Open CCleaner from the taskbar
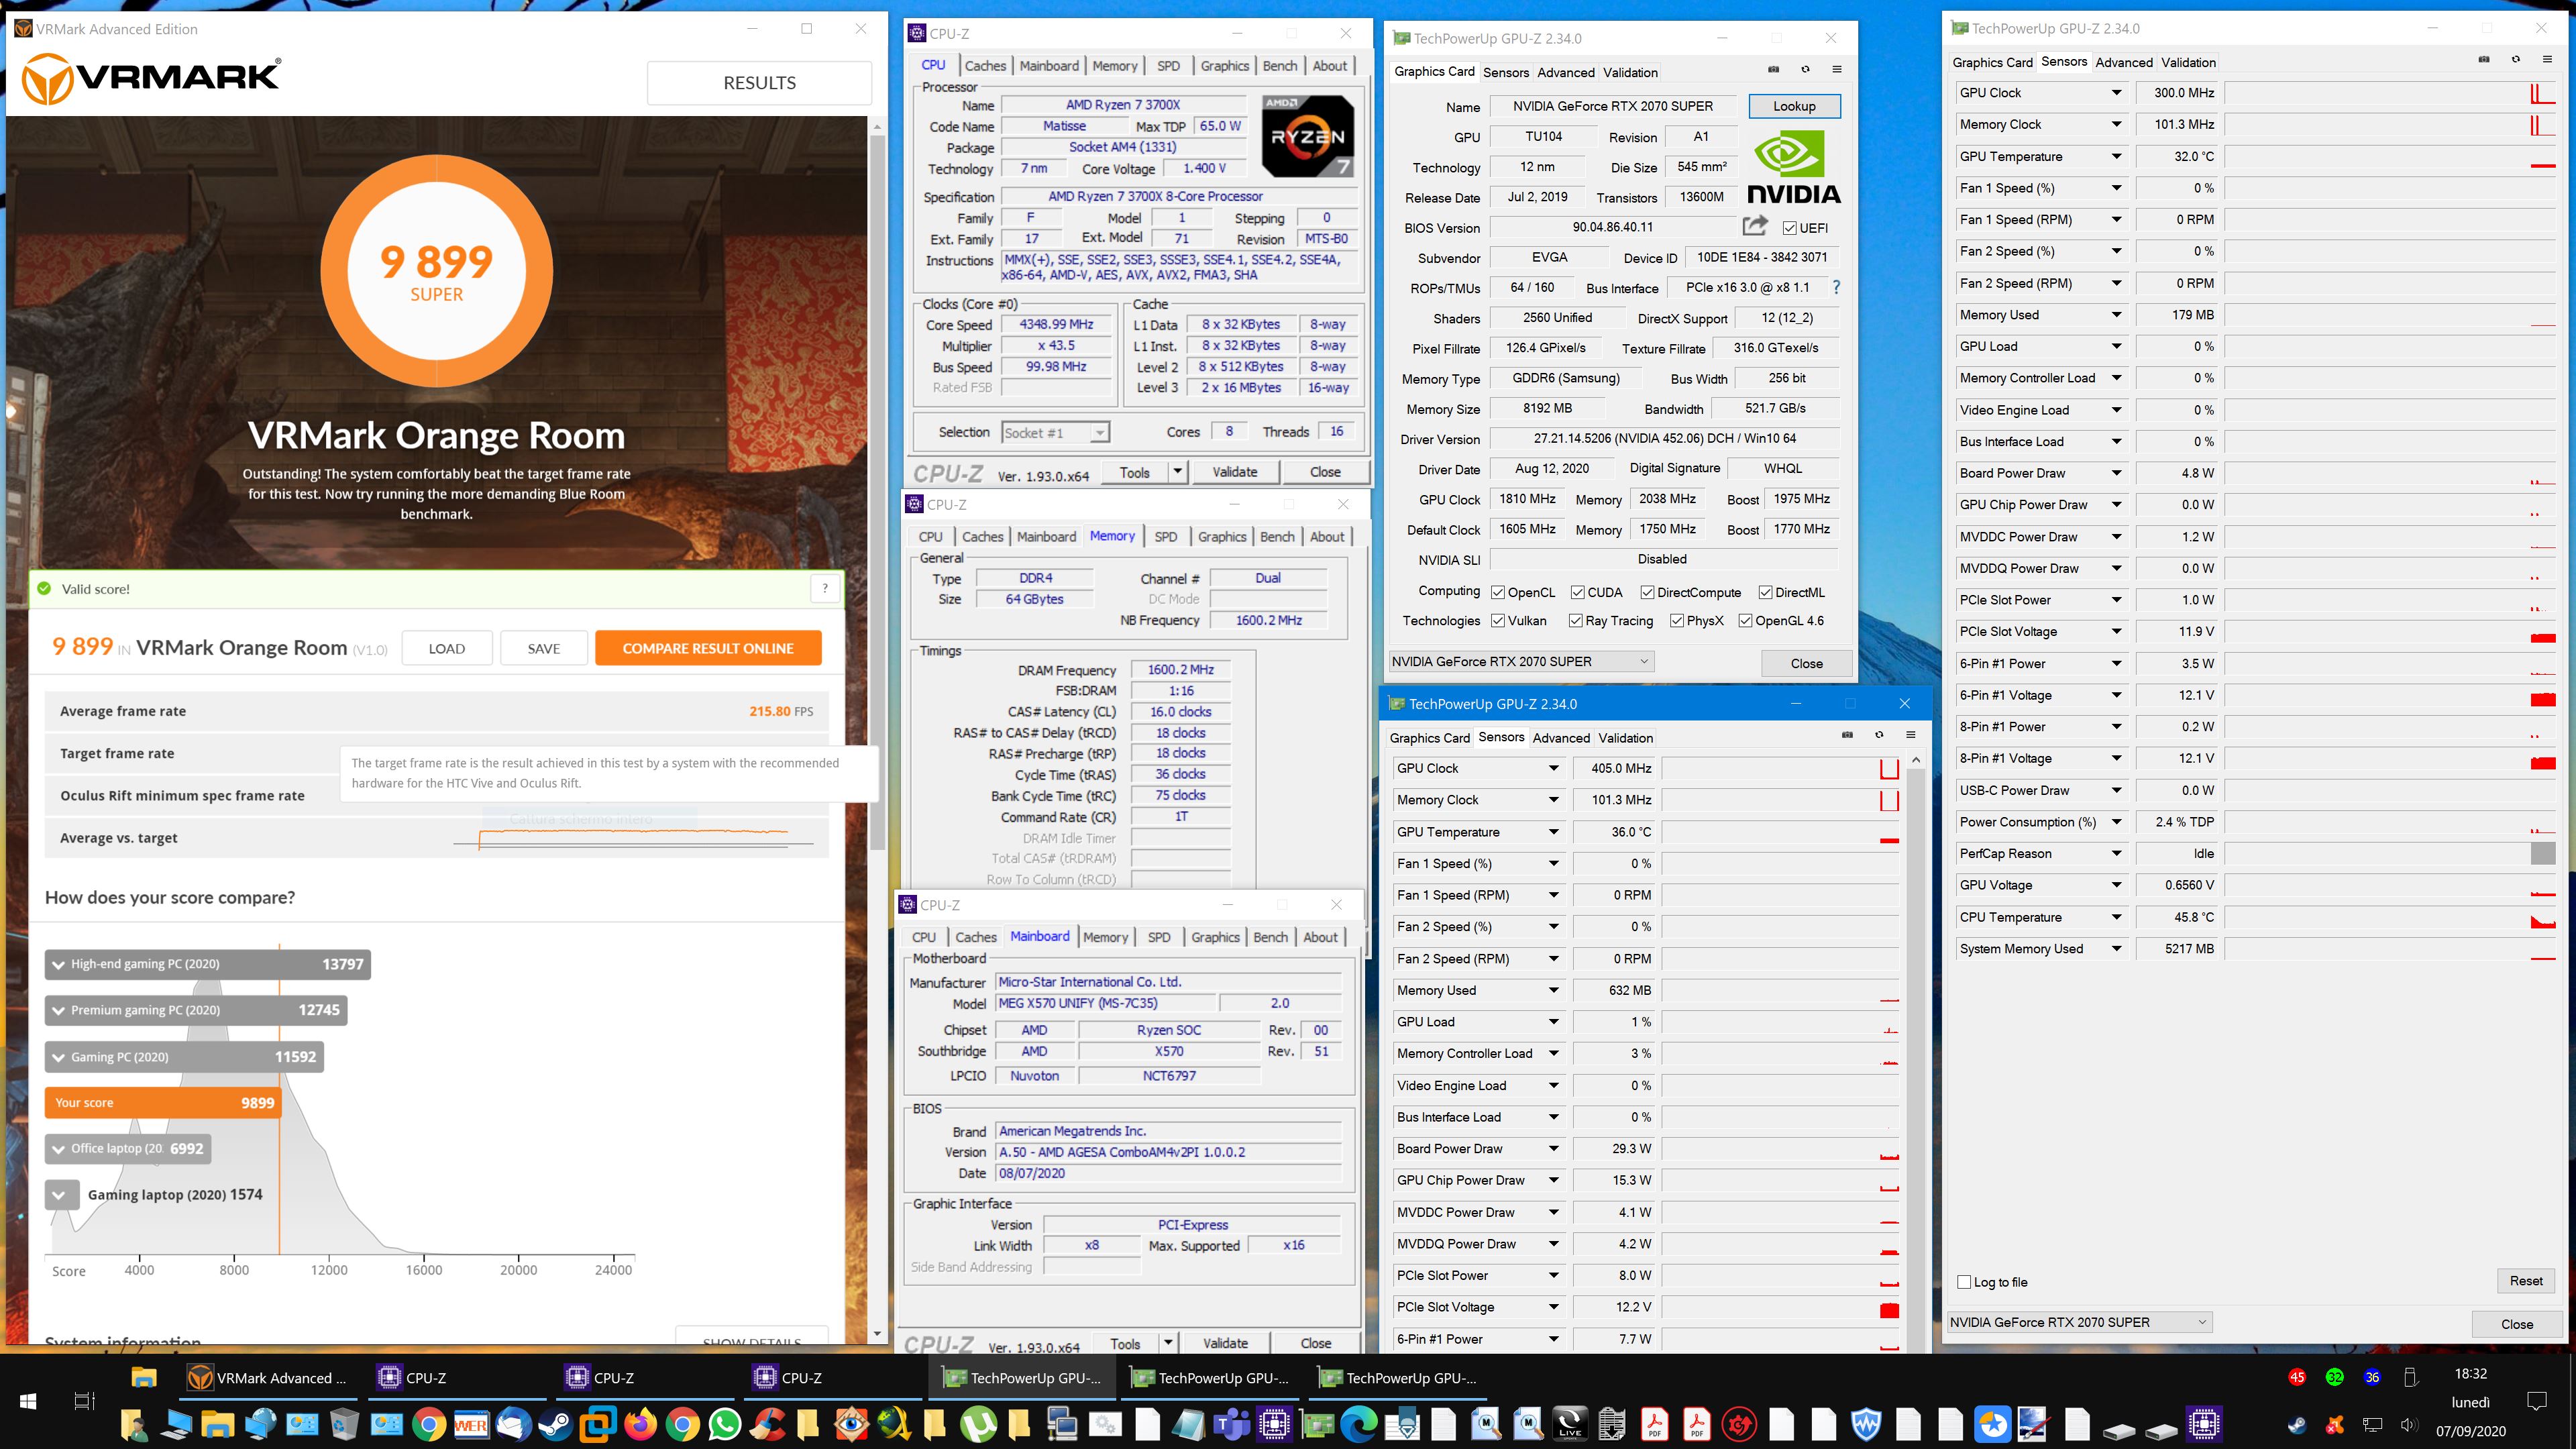Screen dimensions: 2576x1449 767,1424
